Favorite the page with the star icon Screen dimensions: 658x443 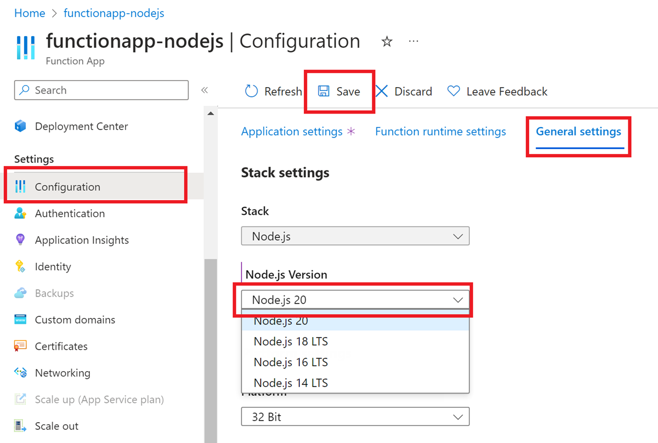coord(387,42)
